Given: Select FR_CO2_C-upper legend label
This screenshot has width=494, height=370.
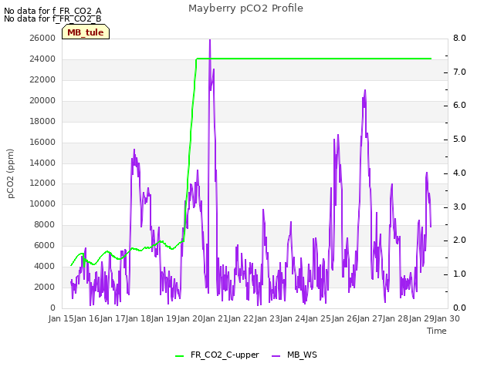Looking at the screenshot, I should point(225,355).
